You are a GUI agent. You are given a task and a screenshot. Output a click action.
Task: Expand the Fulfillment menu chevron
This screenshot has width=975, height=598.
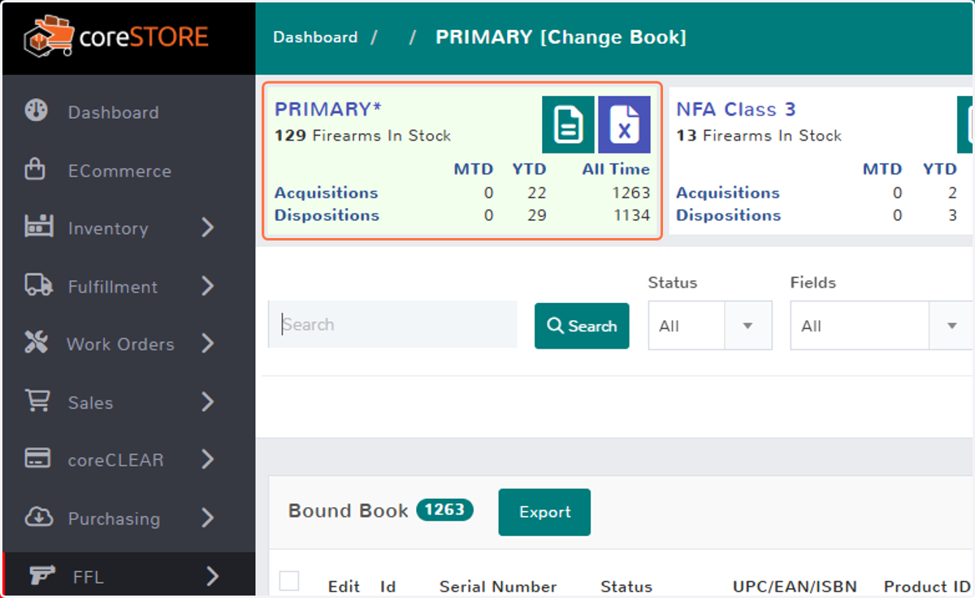click(x=208, y=286)
